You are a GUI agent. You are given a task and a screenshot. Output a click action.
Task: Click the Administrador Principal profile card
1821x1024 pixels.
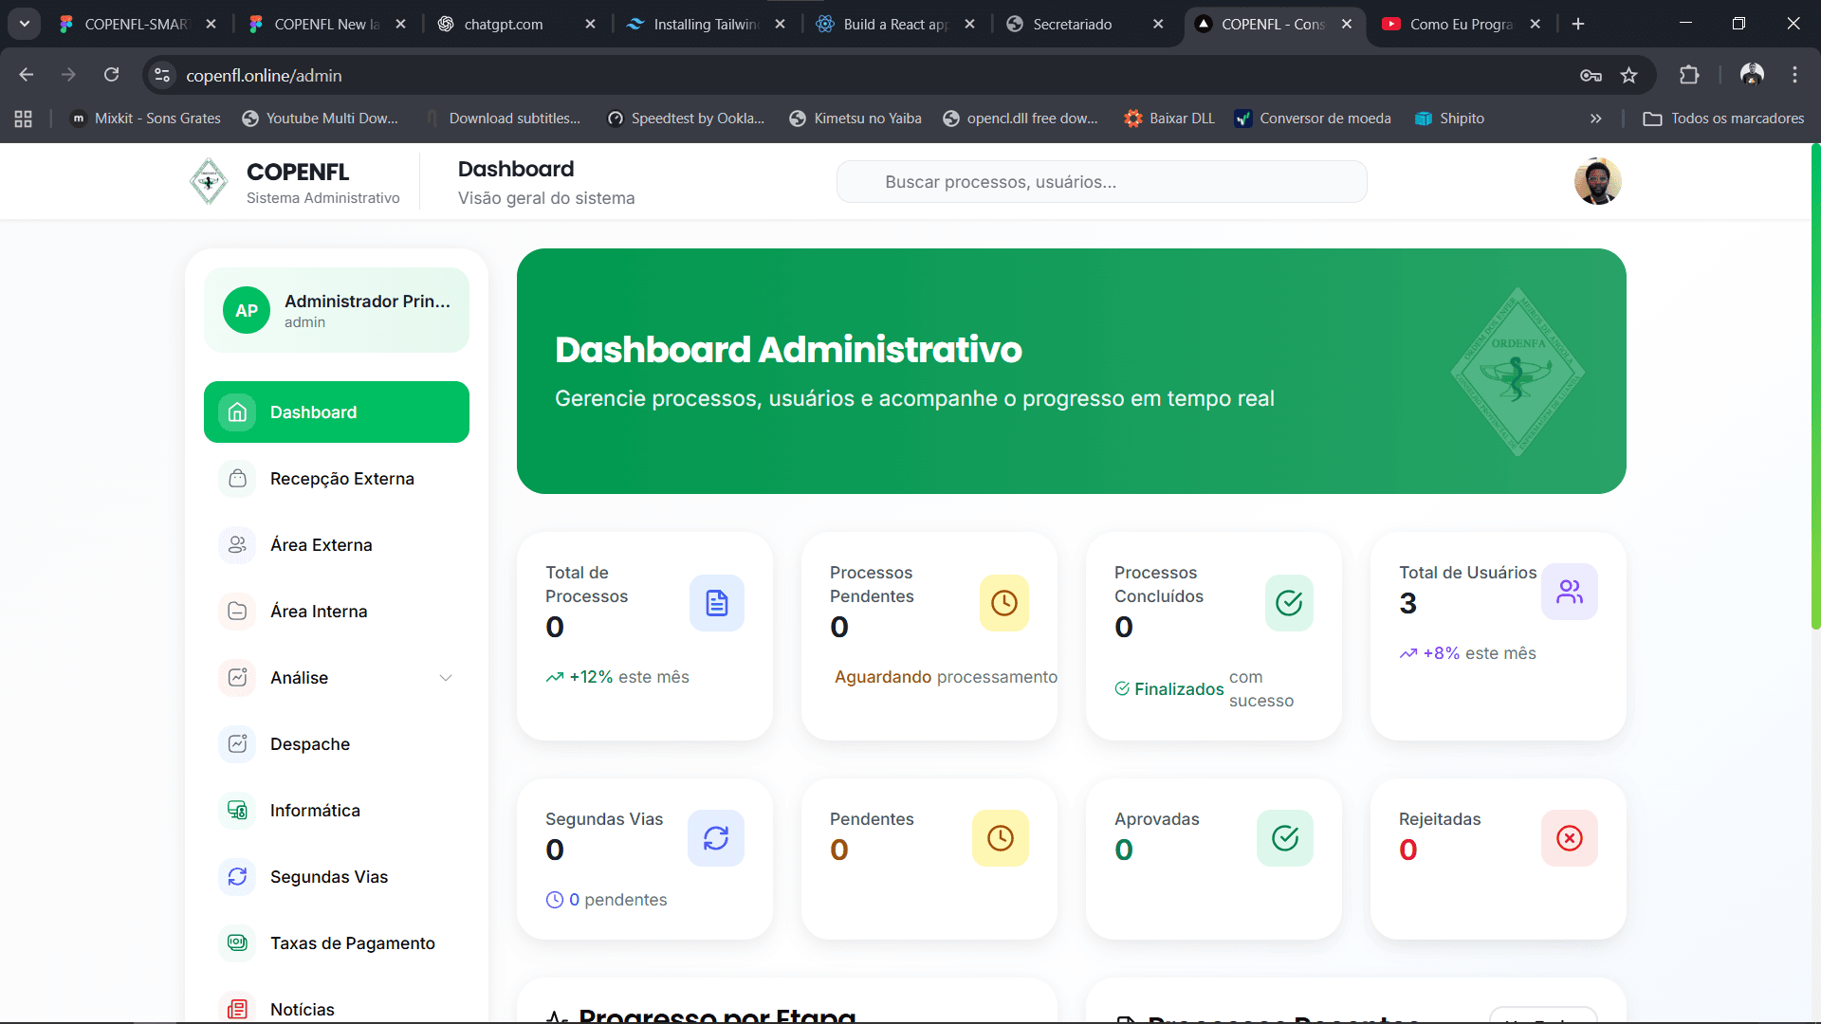pos(337,310)
